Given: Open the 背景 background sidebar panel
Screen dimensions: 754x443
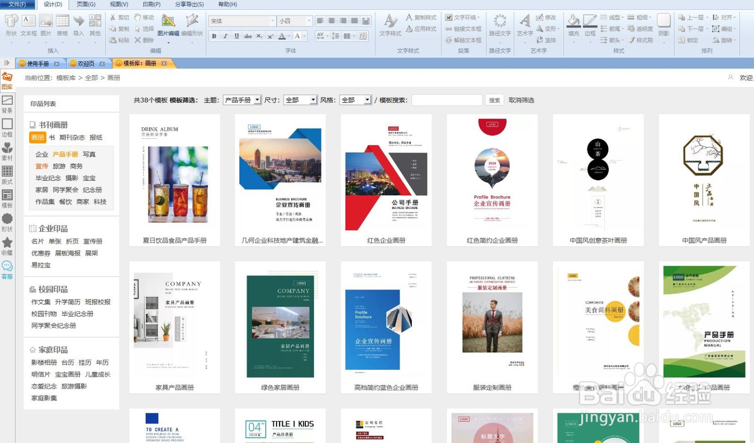Looking at the screenshot, I should coord(7,104).
